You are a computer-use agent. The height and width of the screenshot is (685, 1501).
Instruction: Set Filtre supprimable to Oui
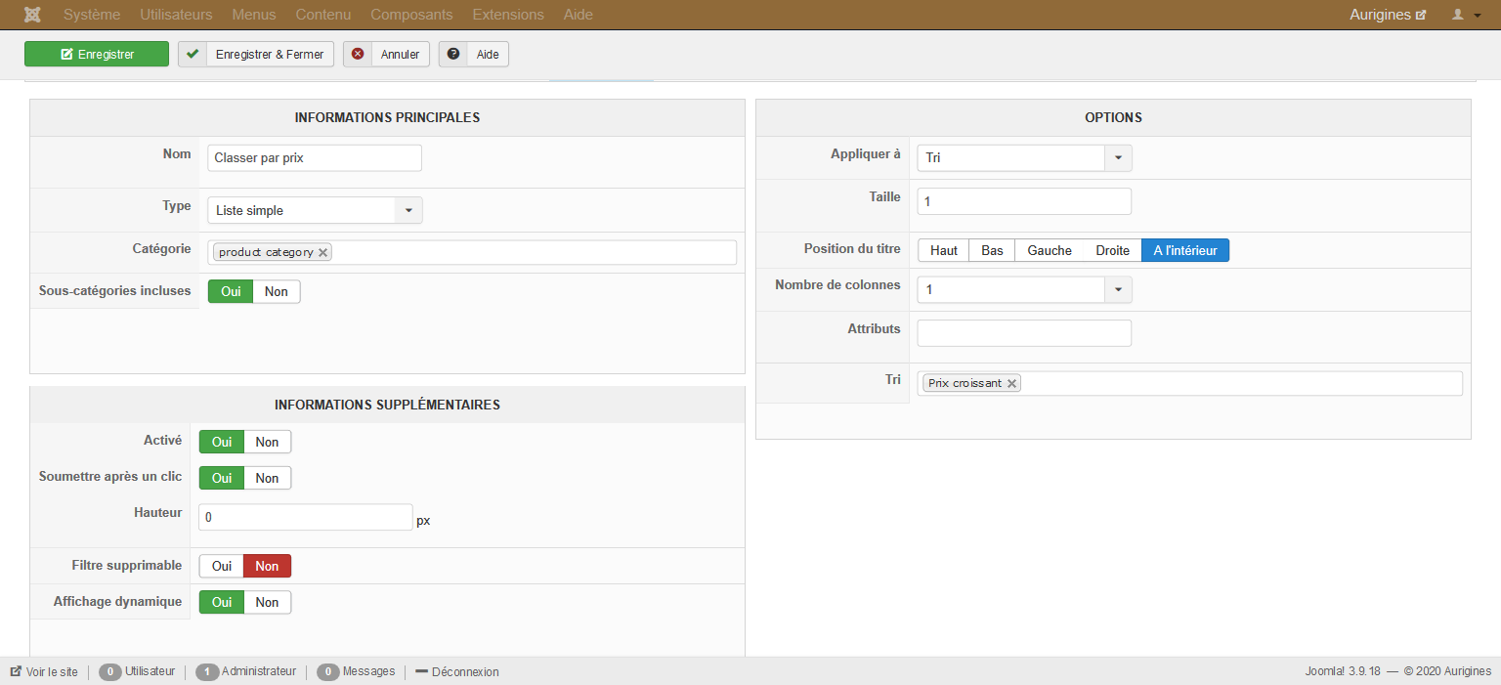click(x=222, y=566)
